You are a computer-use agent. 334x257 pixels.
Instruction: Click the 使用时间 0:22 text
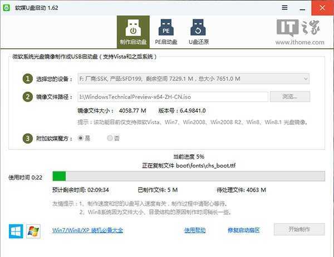[x=26, y=178]
